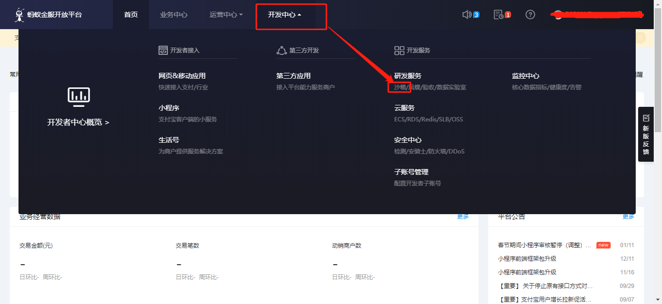Select 小程序 menu entry
This screenshot has height=304, width=662.
pyautogui.click(x=169, y=108)
